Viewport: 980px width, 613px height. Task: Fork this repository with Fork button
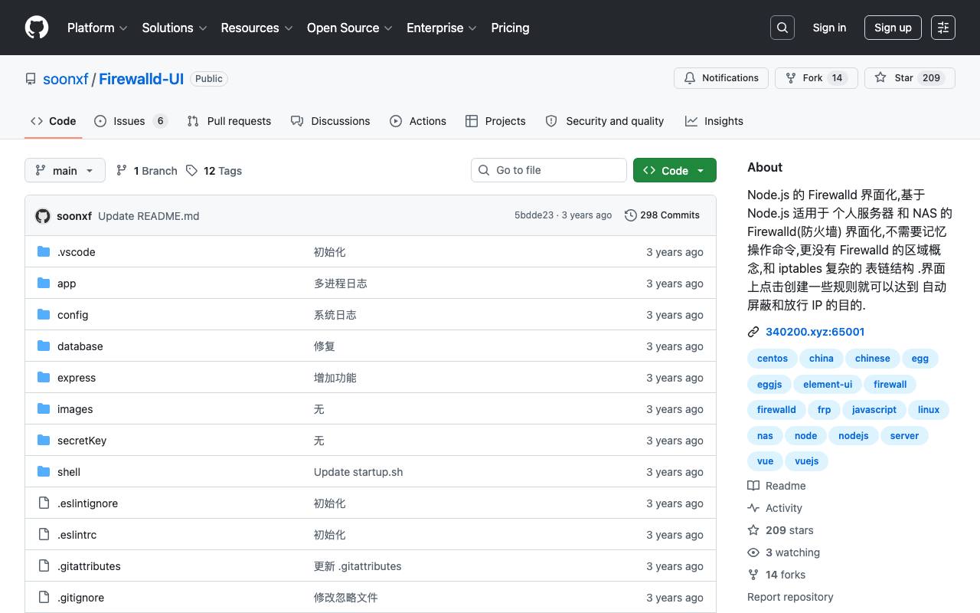[816, 78]
